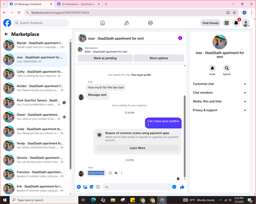The height and width of the screenshot is (204, 256).
Task: Expand Customize chat section
Action: [x=220, y=84]
